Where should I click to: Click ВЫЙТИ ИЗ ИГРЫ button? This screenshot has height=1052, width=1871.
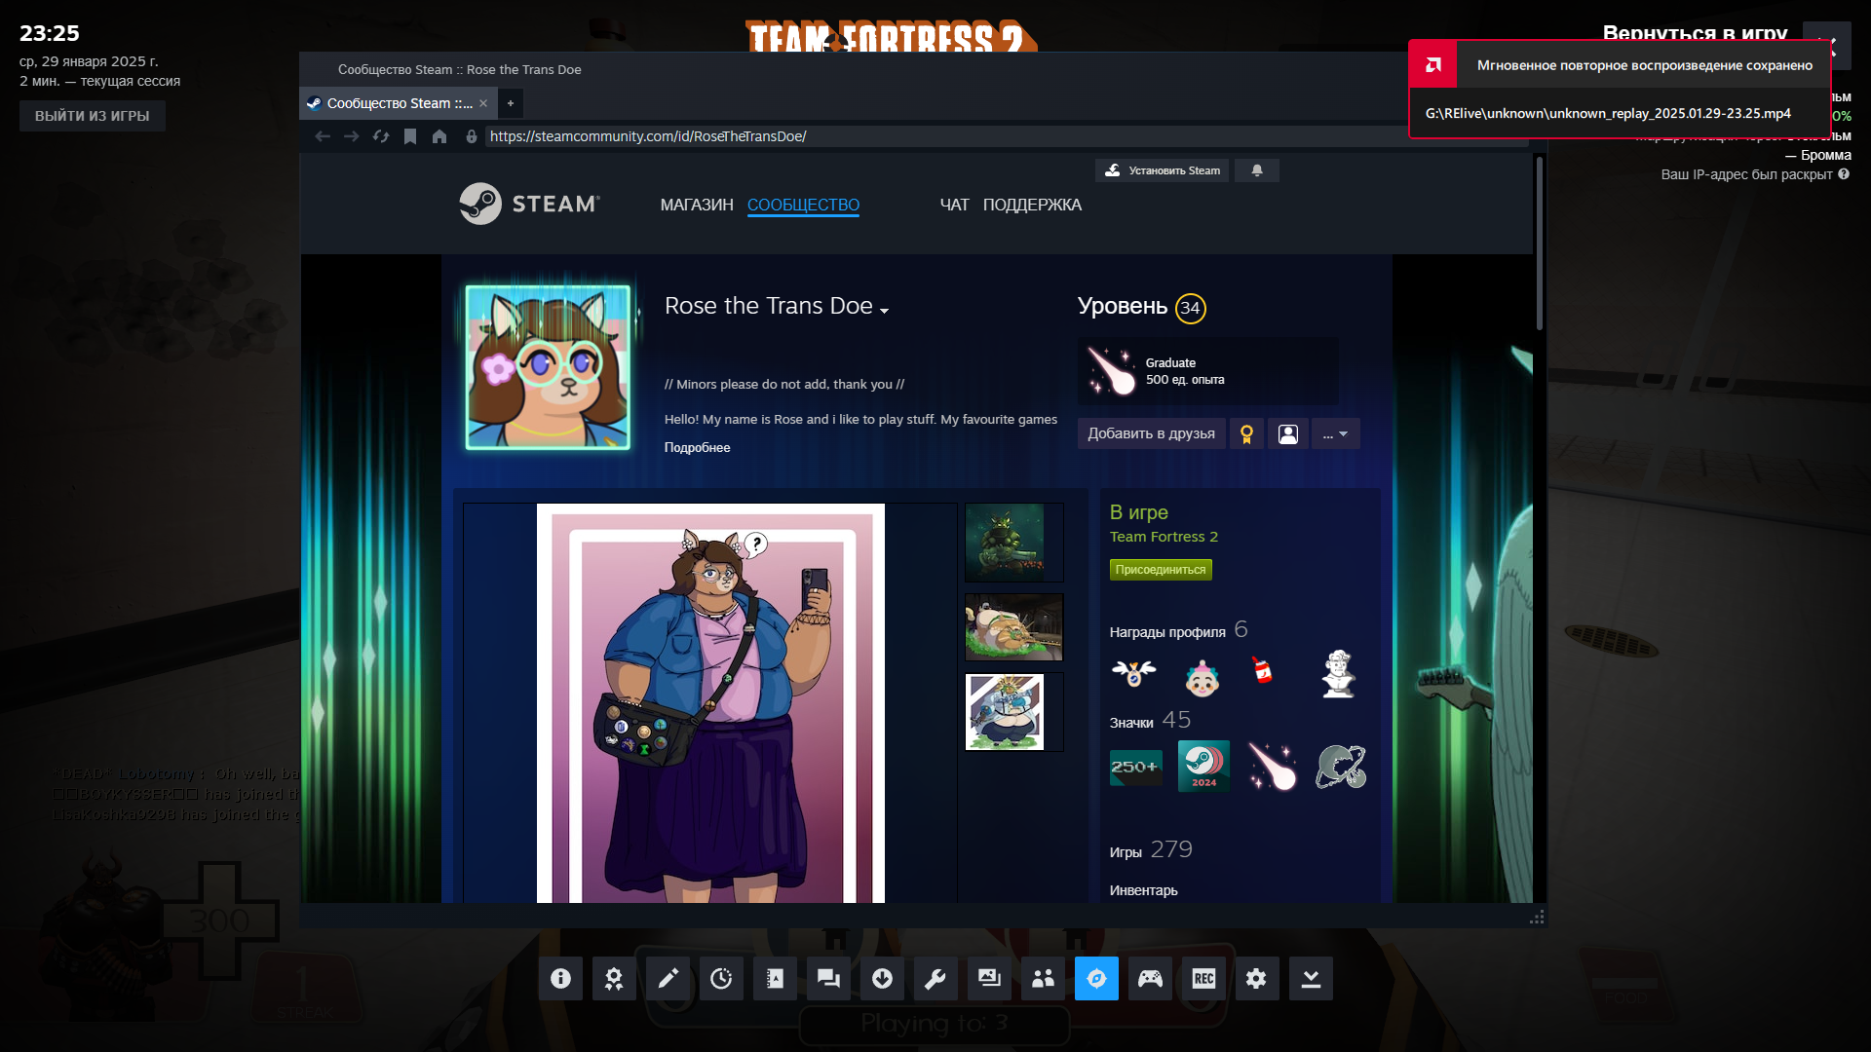click(x=93, y=116)
